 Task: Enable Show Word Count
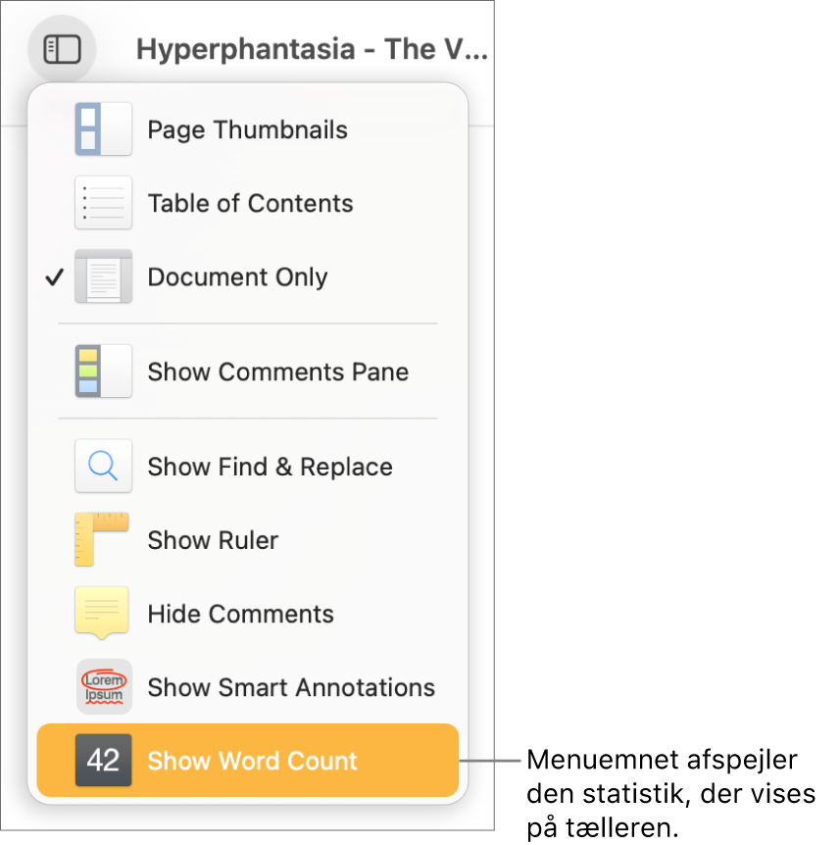252,761
